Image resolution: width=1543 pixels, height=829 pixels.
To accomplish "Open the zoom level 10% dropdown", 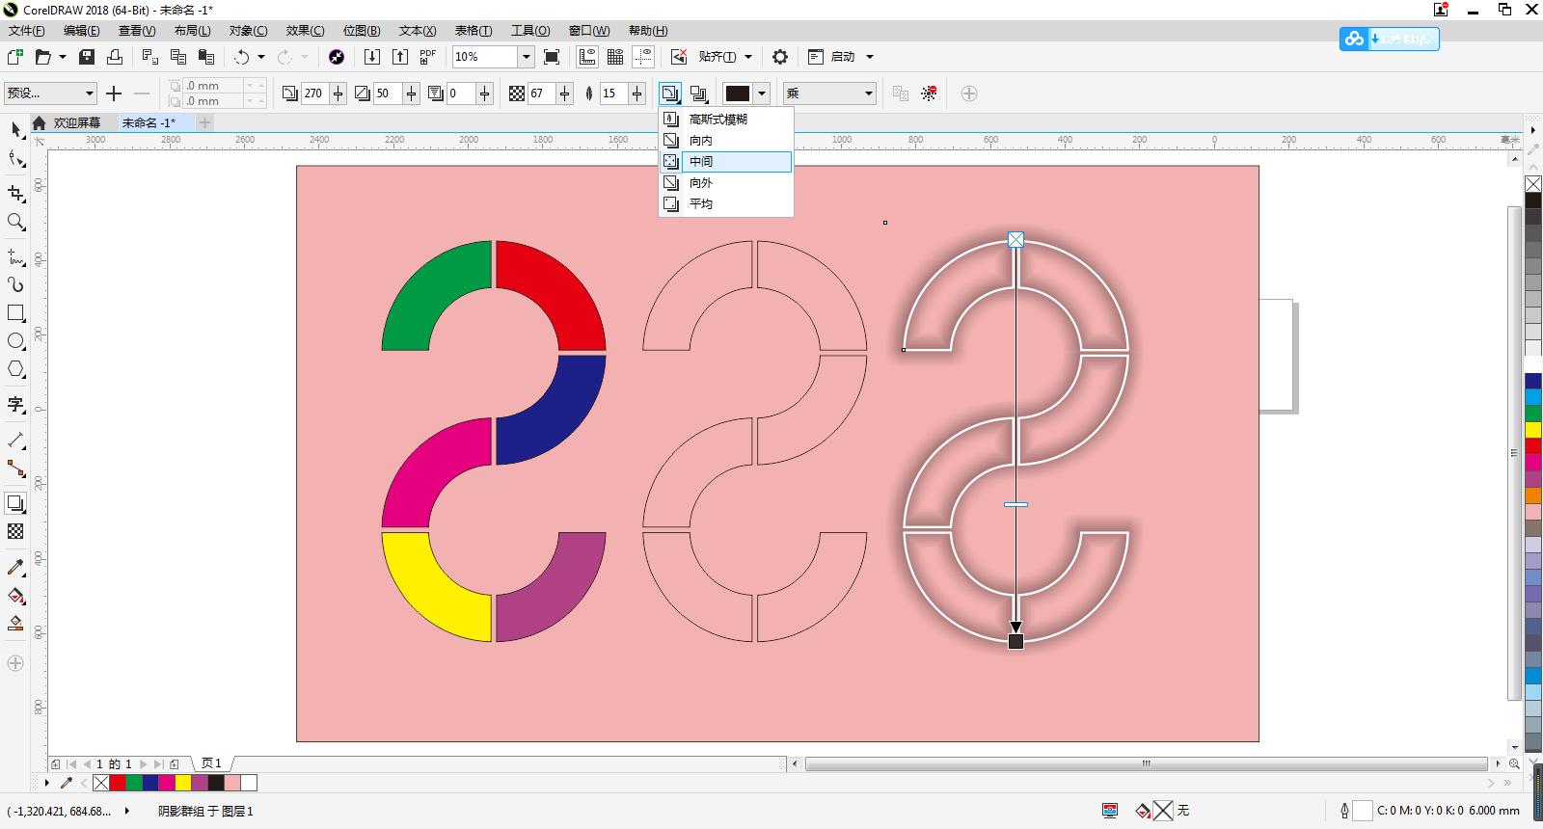I will [526, 57].
